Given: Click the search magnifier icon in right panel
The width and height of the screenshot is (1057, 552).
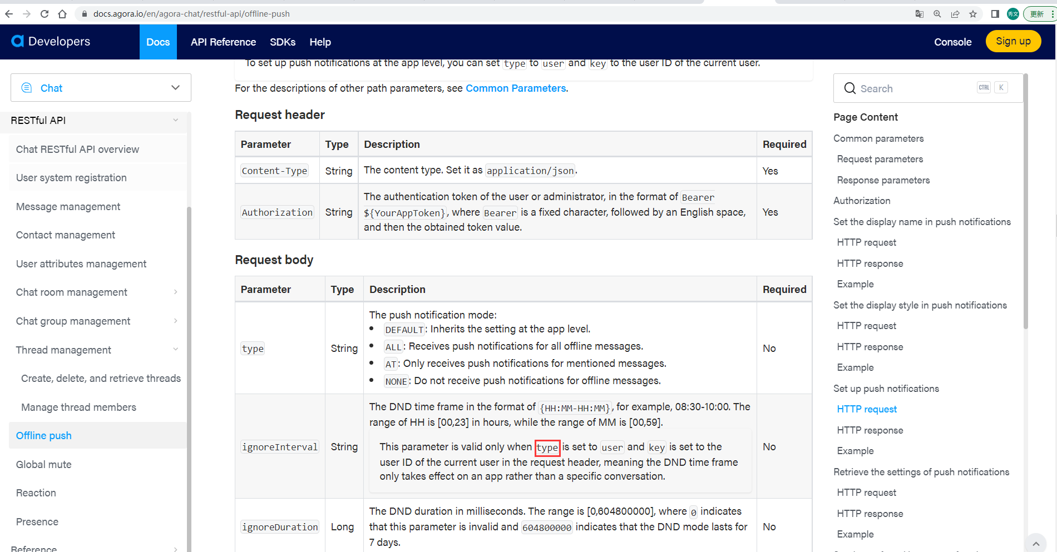Looking at the screenshot, I should (849, 88).
